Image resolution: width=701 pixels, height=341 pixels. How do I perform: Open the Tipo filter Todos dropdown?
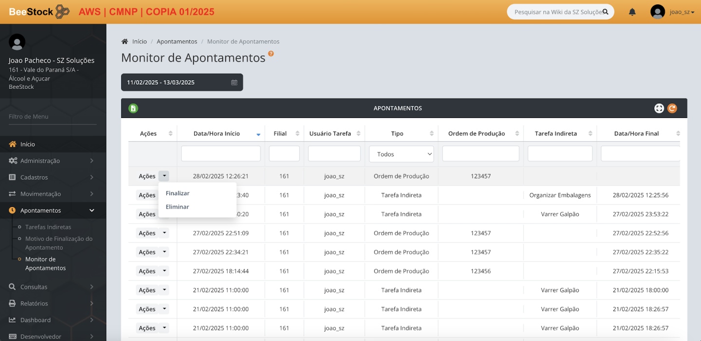[x=401, y=154]
